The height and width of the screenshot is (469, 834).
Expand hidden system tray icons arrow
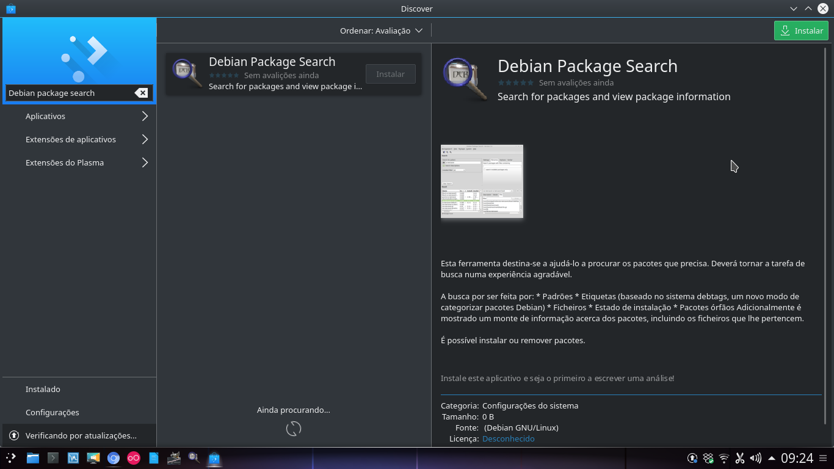tap(772, 458)
